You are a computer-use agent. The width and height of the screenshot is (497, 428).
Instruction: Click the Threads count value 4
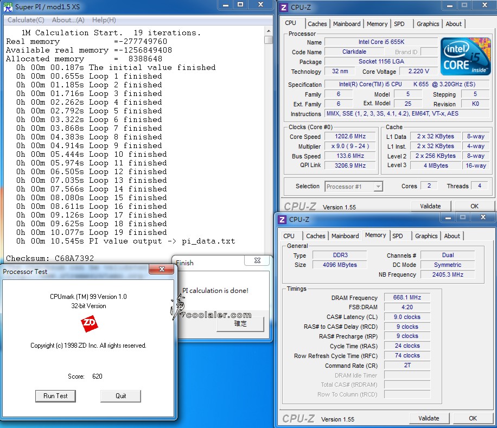(x=479, y=186)
